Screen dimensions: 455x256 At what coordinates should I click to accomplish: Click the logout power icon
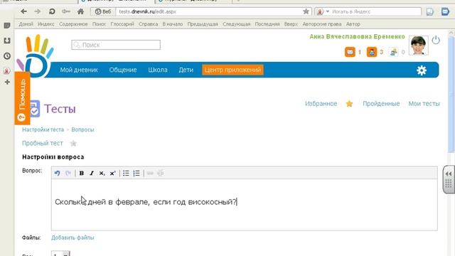click(436, 40)
